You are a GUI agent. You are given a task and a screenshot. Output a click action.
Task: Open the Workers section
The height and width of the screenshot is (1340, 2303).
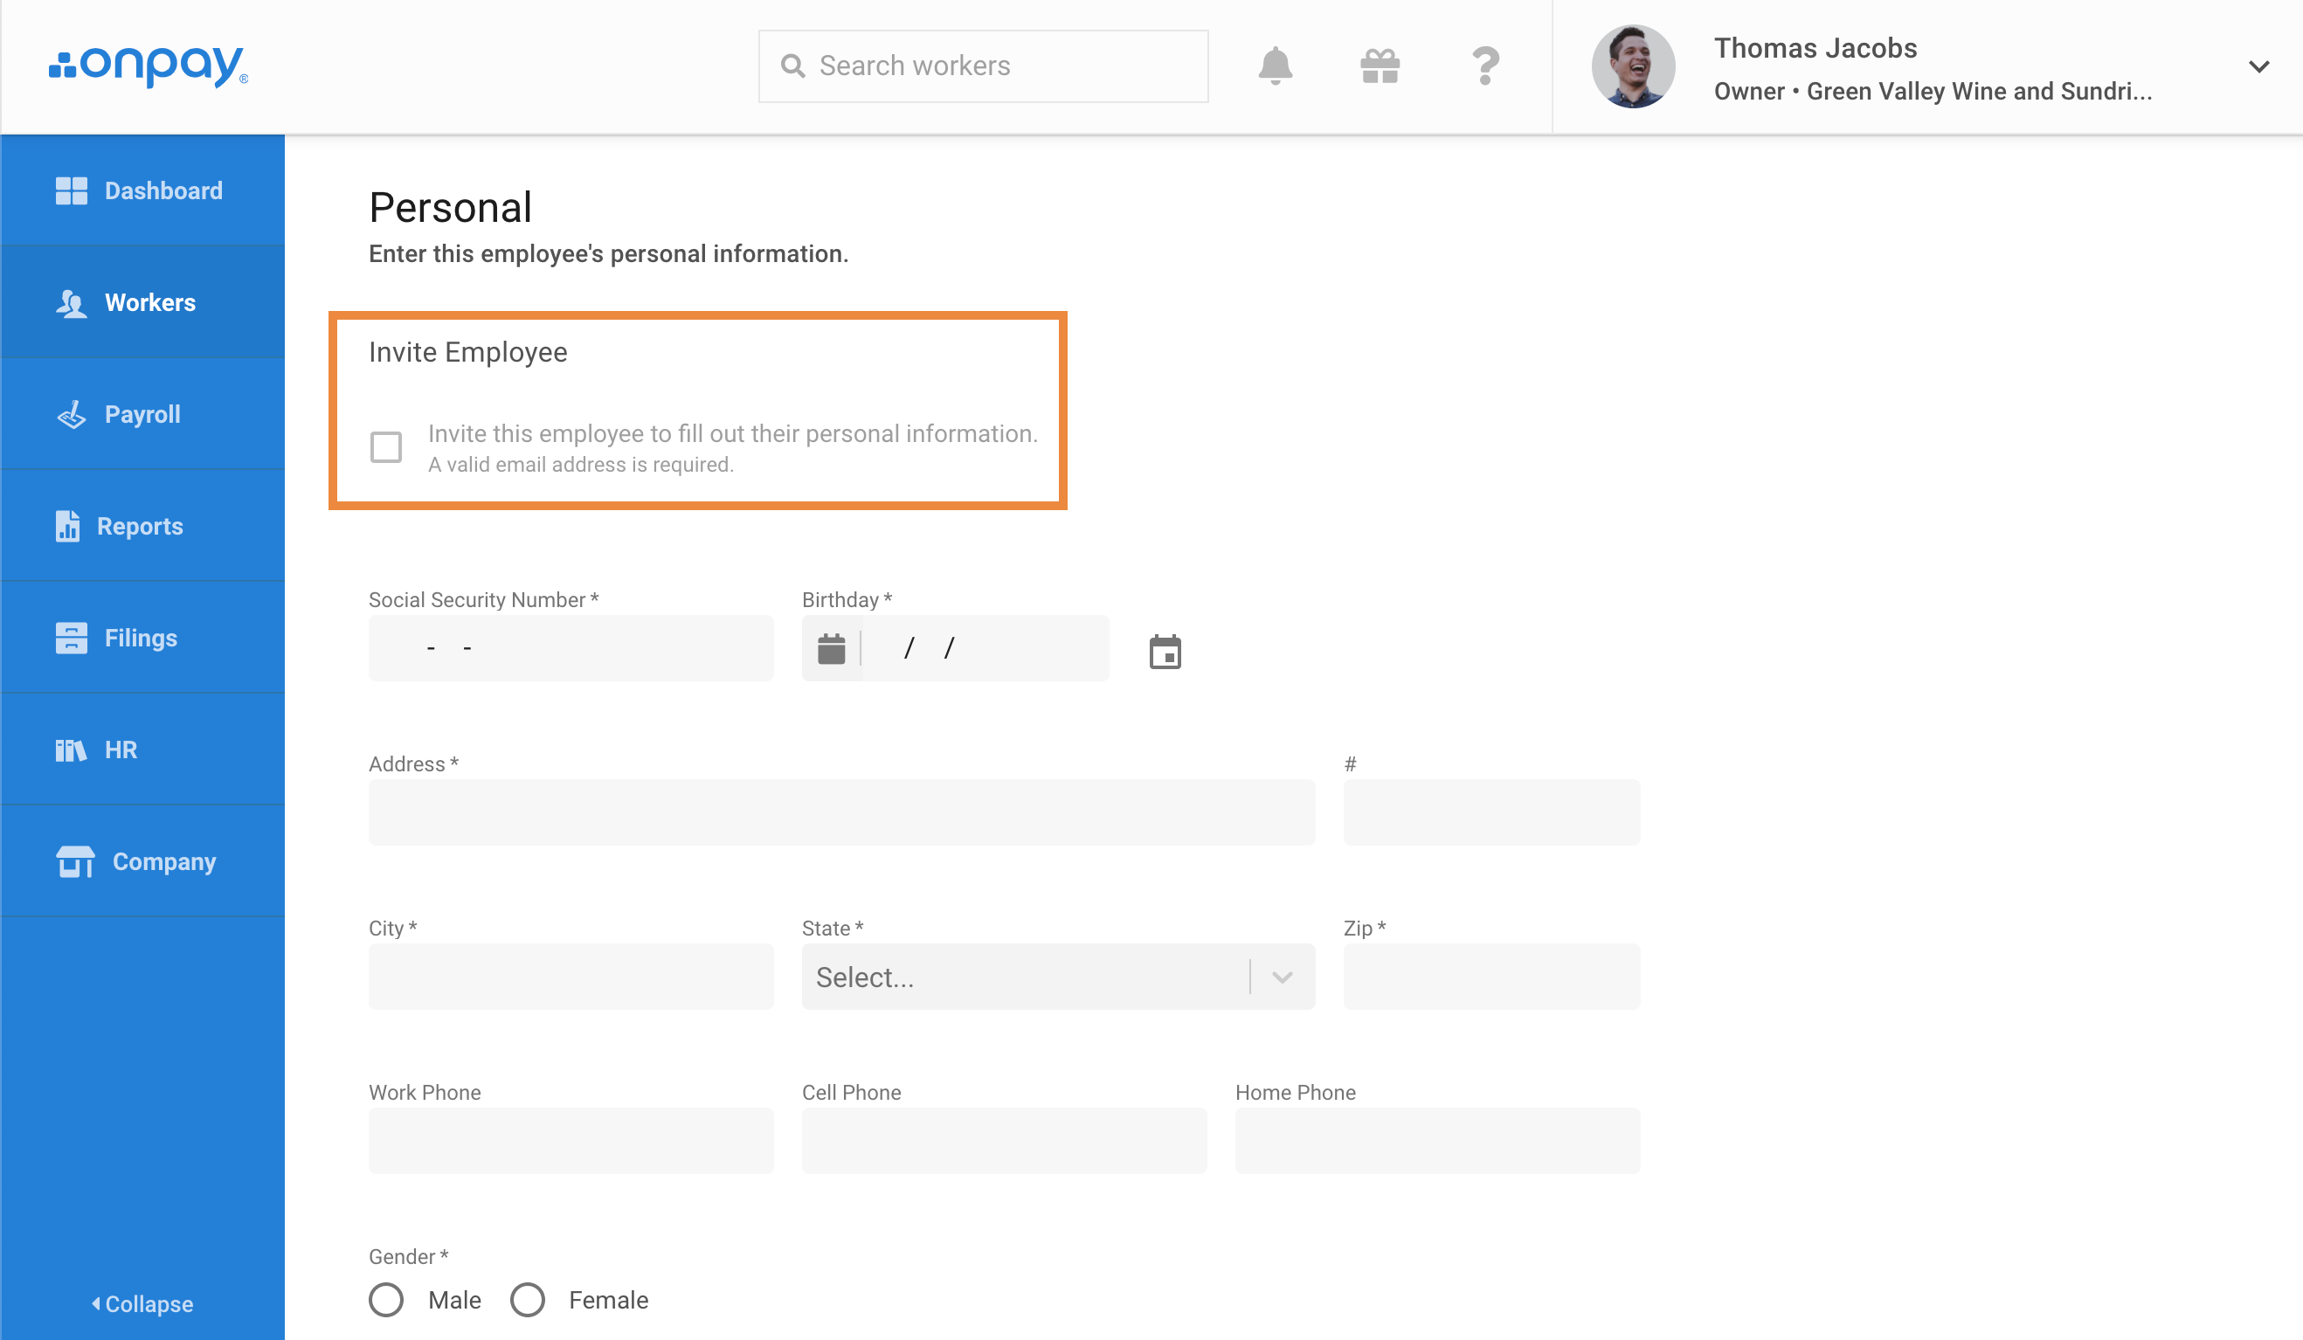(x=142, y=302)
